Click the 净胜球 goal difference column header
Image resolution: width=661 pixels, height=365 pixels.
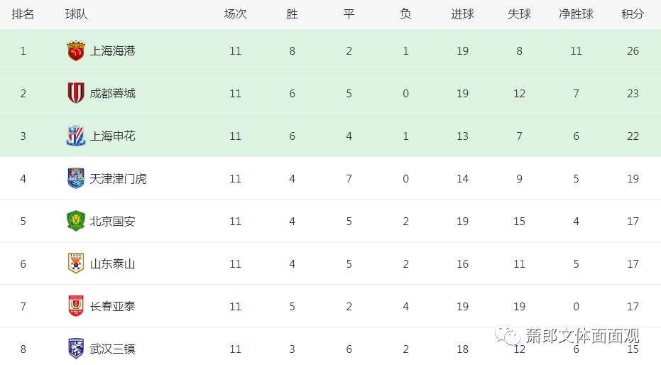(576, 14)
